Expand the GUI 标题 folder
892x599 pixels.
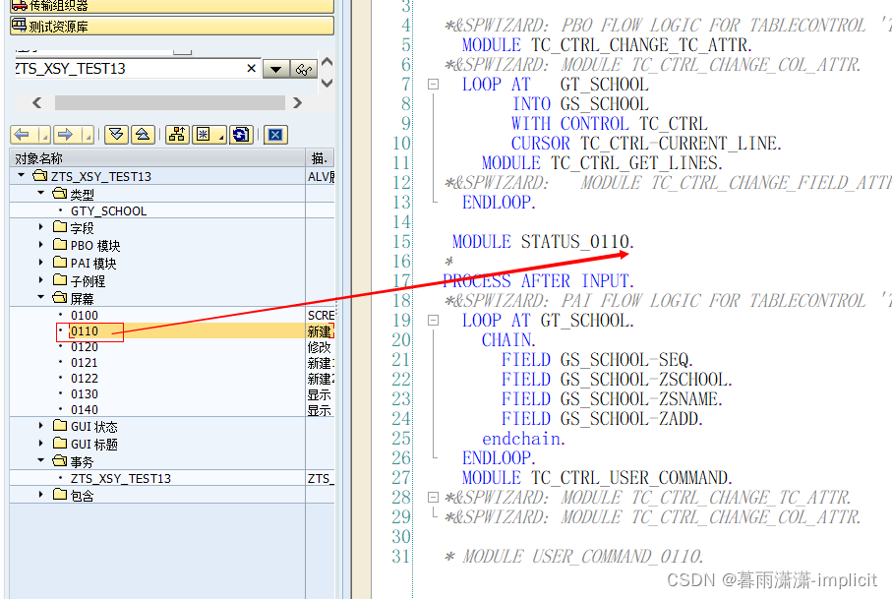click(40, 444)
